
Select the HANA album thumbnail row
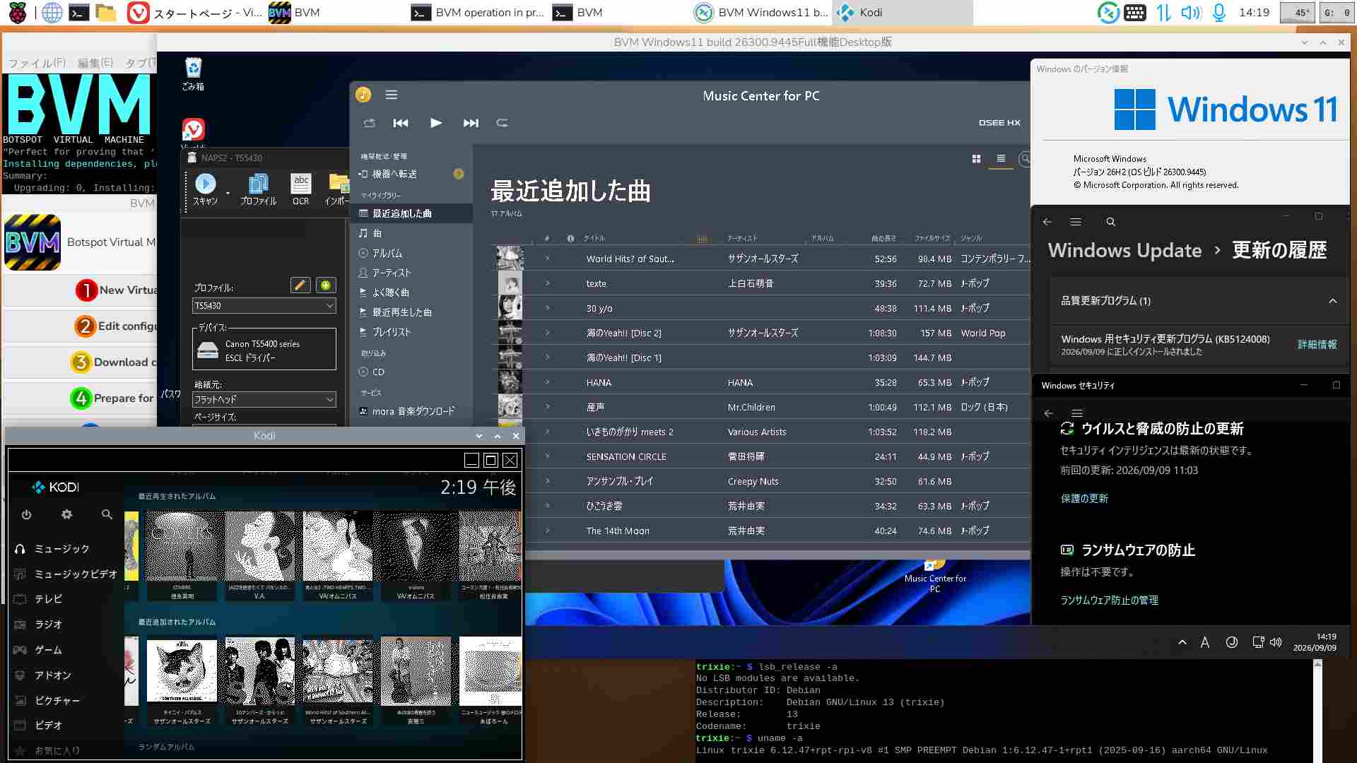(x=762, y=382)
